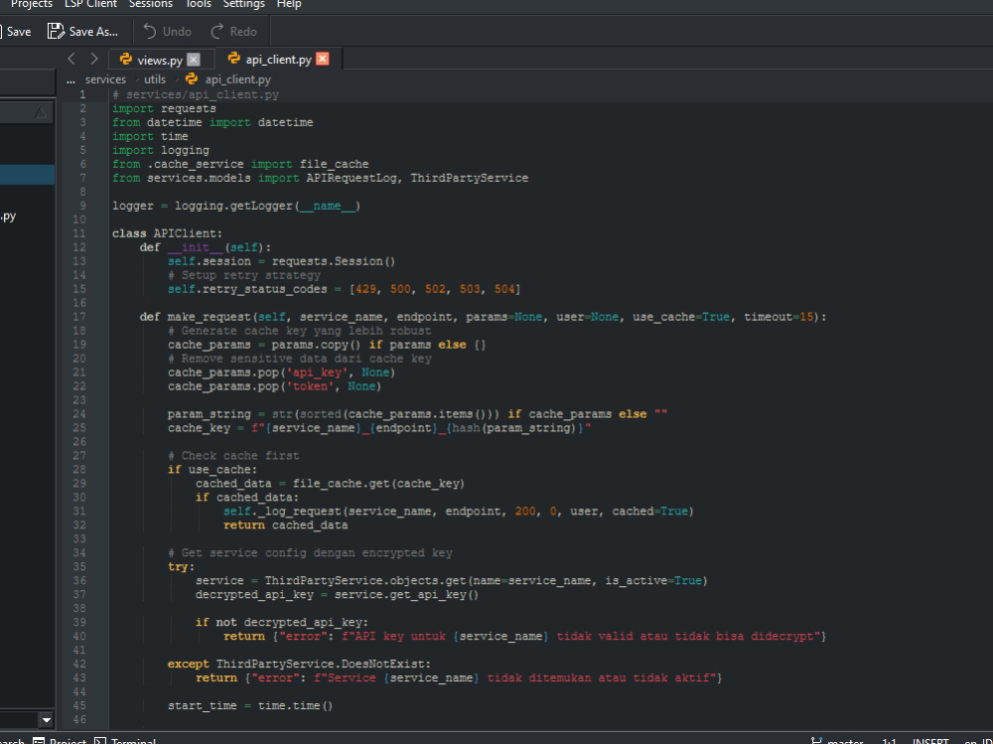Click 'if use_cache:' on line 28
Screen dimensions: 993x744
click(213, 470)
